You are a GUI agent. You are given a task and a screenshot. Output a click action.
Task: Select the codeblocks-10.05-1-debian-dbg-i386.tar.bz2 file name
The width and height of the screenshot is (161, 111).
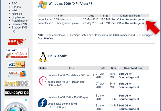(66, 84)
